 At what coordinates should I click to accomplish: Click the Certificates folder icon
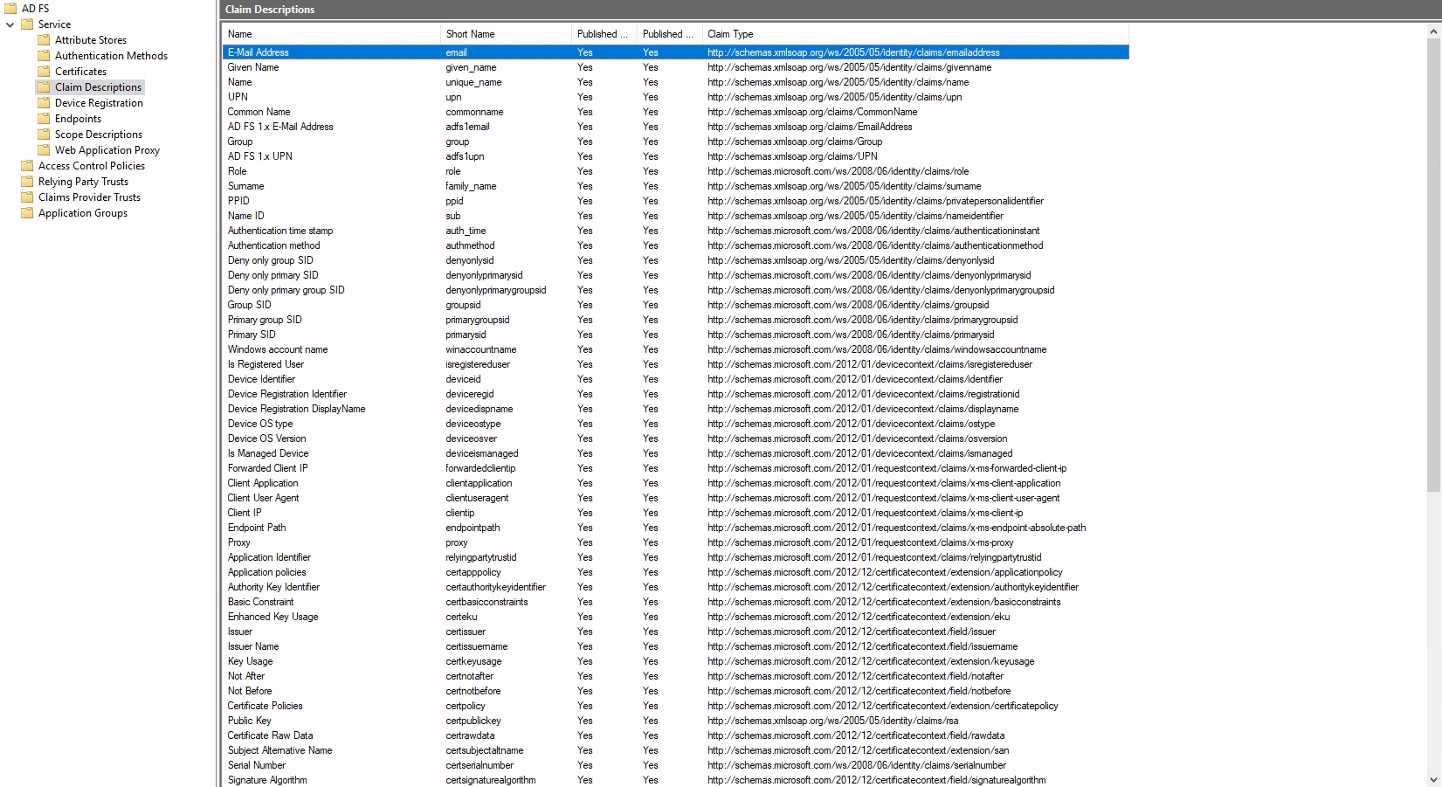pos(44,72)
